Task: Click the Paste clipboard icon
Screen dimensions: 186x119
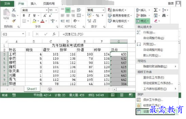Action: click(6, 12)
